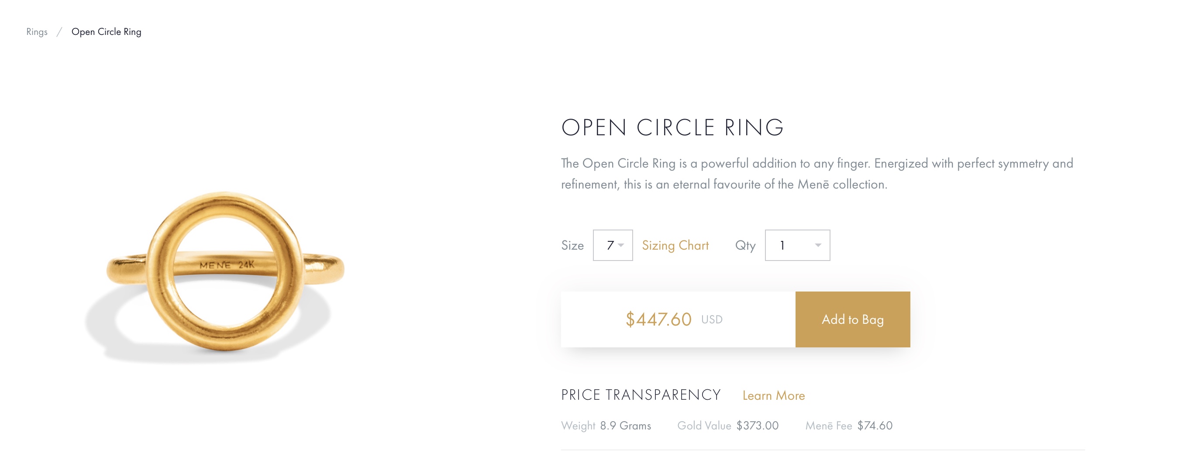
Task: Click the breadcrumb slash separator
Action: click(x=59, y=32)
